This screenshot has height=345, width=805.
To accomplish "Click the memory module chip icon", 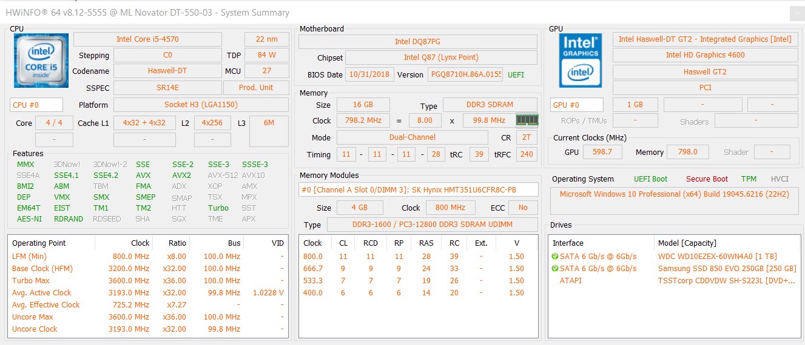I will point(527,120).
